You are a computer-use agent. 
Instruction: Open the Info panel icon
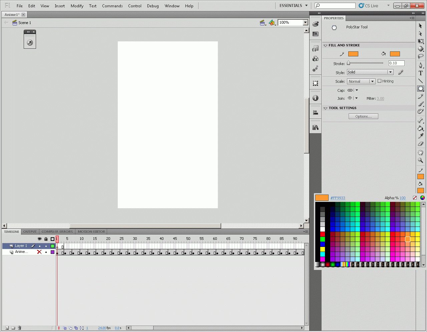(x=316, y=98)
